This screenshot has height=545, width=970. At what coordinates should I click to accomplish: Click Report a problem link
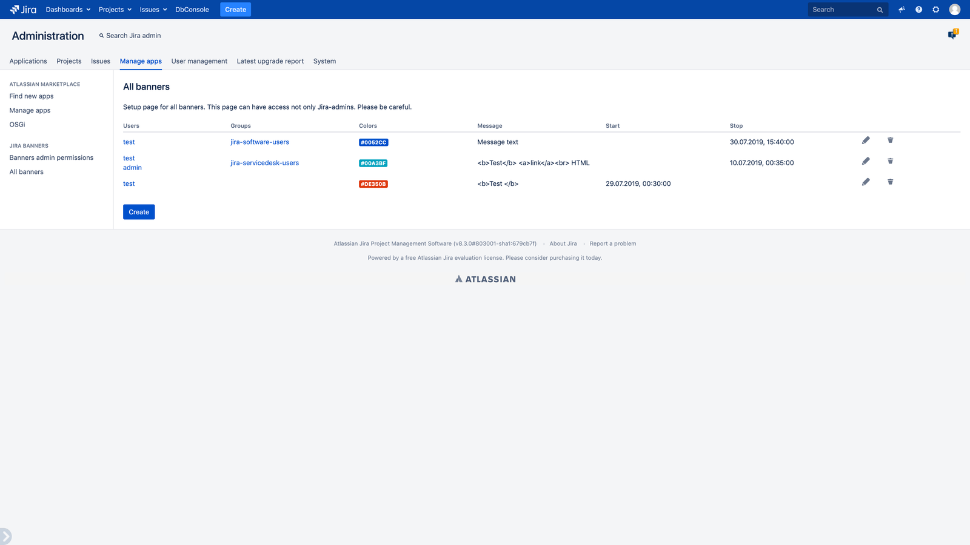613,244
